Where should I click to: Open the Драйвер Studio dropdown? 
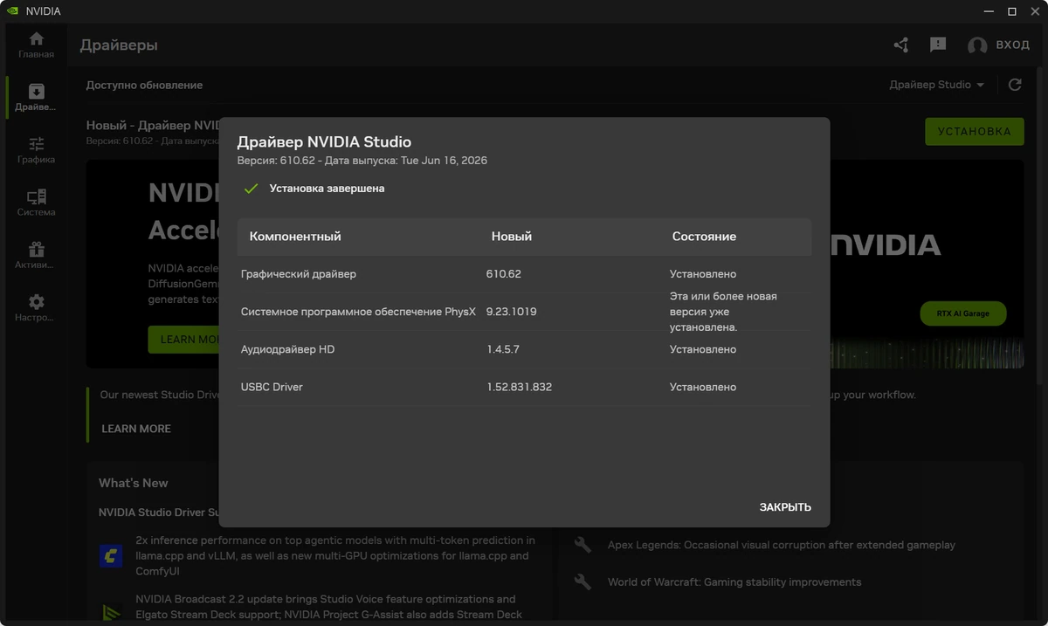(x=937, y=85)
